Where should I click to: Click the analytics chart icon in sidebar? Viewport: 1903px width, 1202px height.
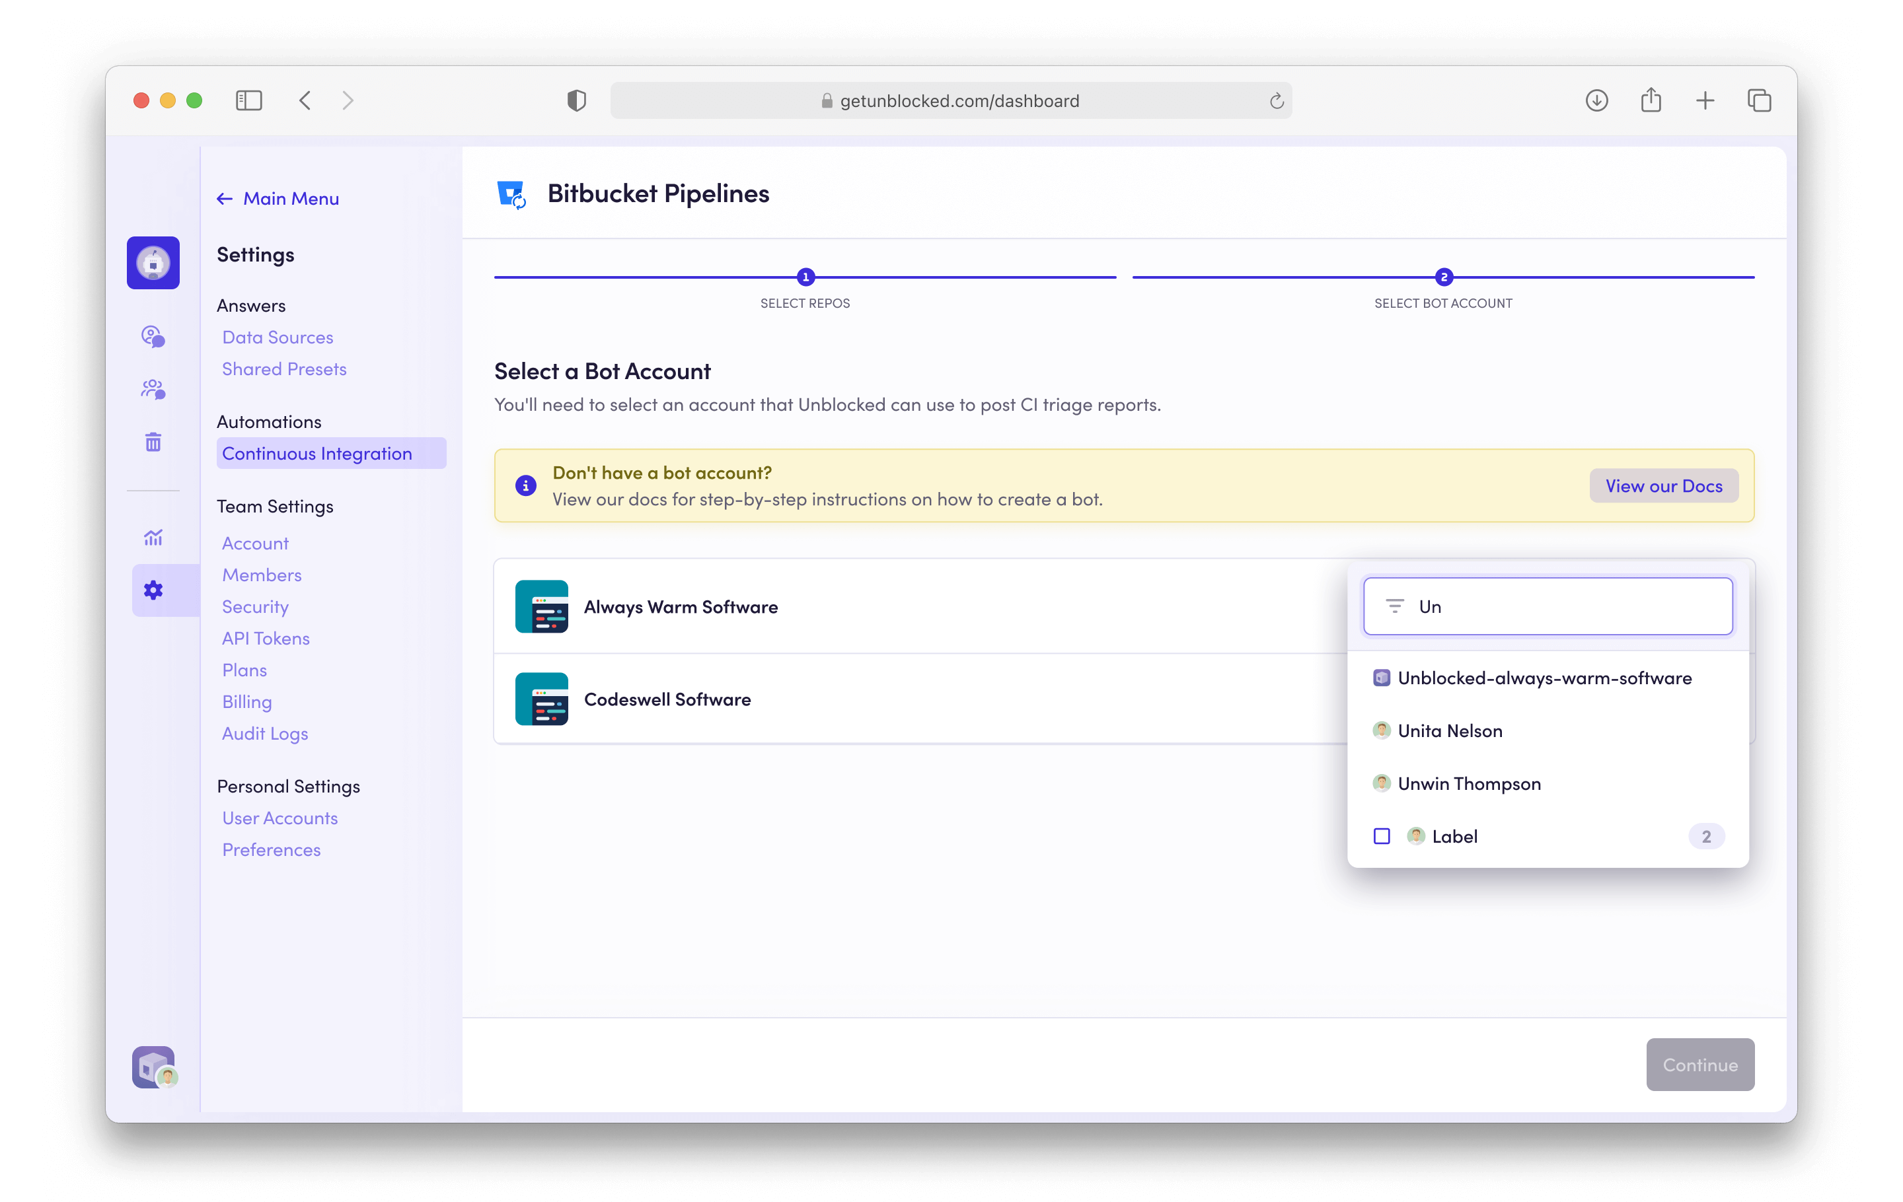pyautogui.click(x=153, y=538)
